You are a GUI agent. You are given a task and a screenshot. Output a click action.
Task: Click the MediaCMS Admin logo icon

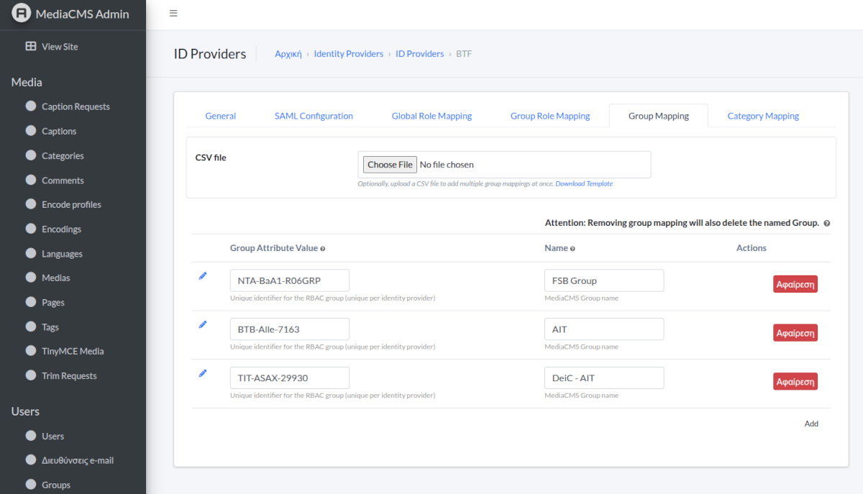(22, 14)
